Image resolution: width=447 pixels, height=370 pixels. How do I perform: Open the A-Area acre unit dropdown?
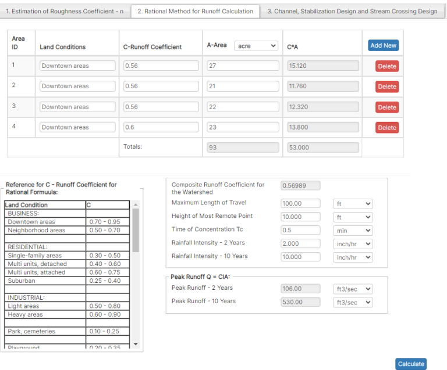coord(256,46)
